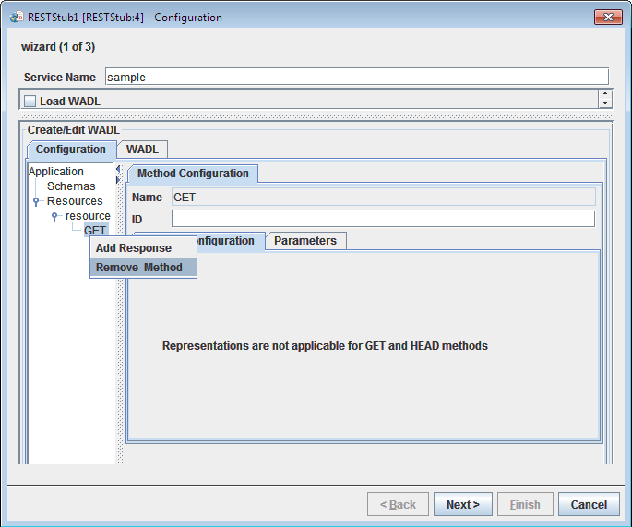
Task: Open the Configuration tab
Action: pyautogui.click(x=71, y=150)
